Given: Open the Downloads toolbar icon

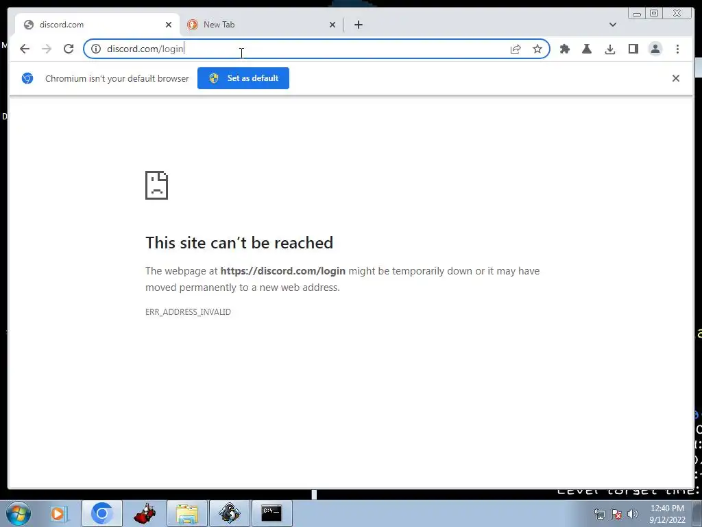Looking at the screenshot, I should [609, 49].
